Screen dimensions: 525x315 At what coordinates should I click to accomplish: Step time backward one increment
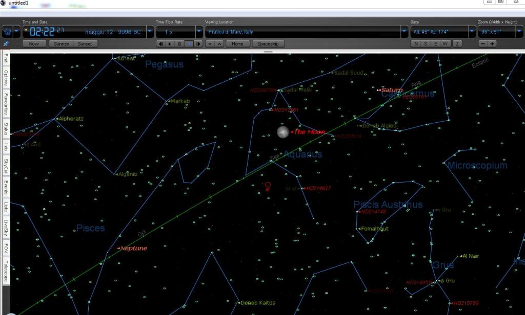(161, 44)
